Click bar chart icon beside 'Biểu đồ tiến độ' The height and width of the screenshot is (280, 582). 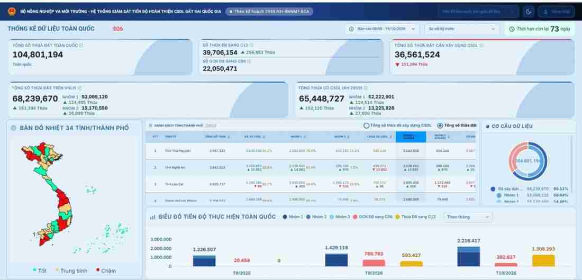[152, 217]
